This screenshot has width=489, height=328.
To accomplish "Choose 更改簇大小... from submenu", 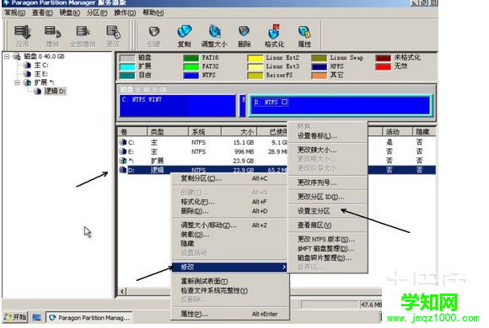I will point(327,150).
